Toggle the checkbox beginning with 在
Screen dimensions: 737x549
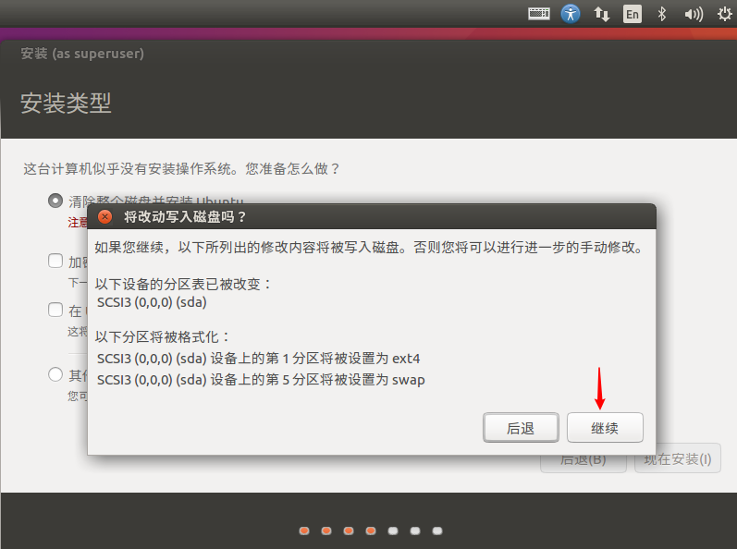coord(55,310)
